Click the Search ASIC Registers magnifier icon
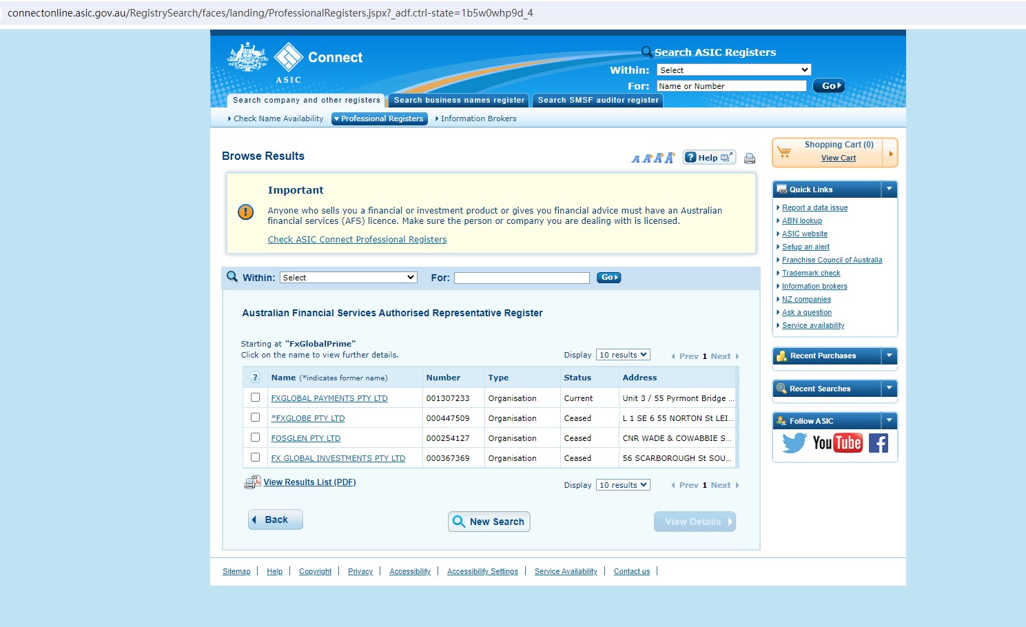 [646, 52]
